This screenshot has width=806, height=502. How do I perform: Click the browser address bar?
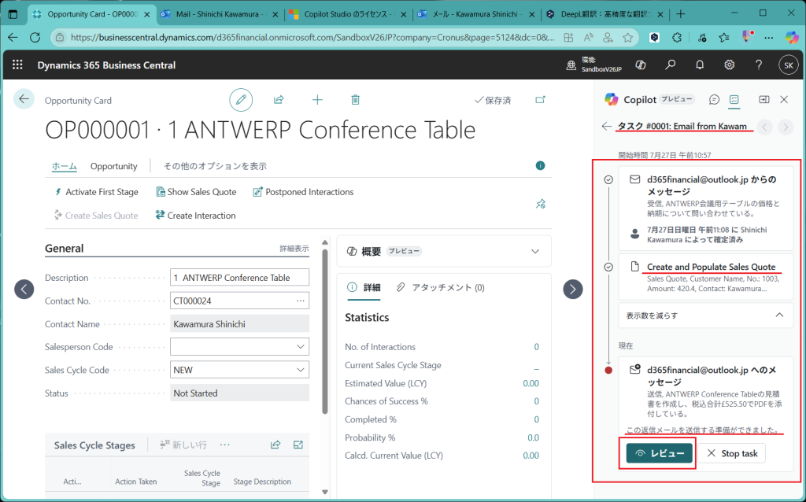(312, 37)
